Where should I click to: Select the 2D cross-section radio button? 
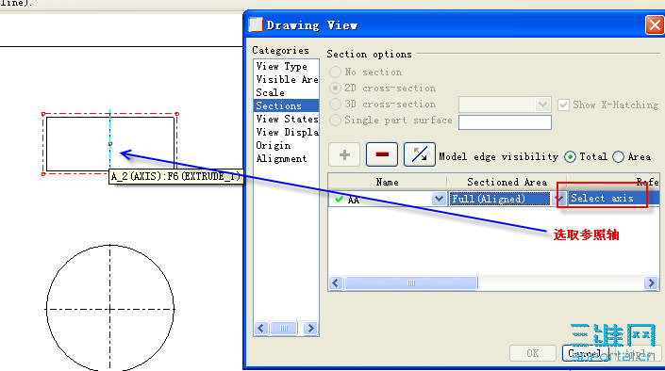pyautogui.click(x=335, y=89)
